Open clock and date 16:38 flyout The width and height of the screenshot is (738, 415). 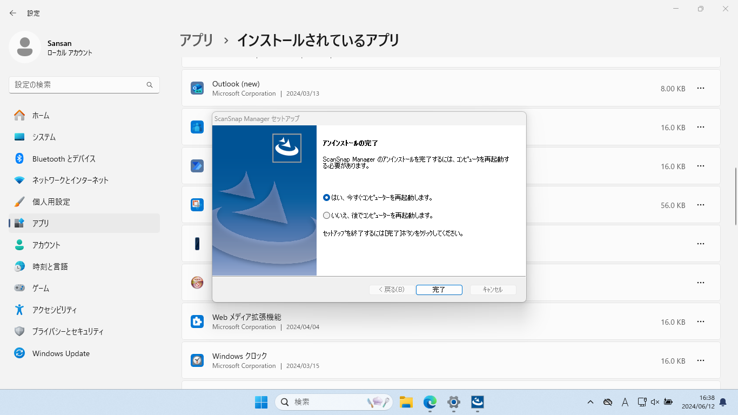coord(698,402)
